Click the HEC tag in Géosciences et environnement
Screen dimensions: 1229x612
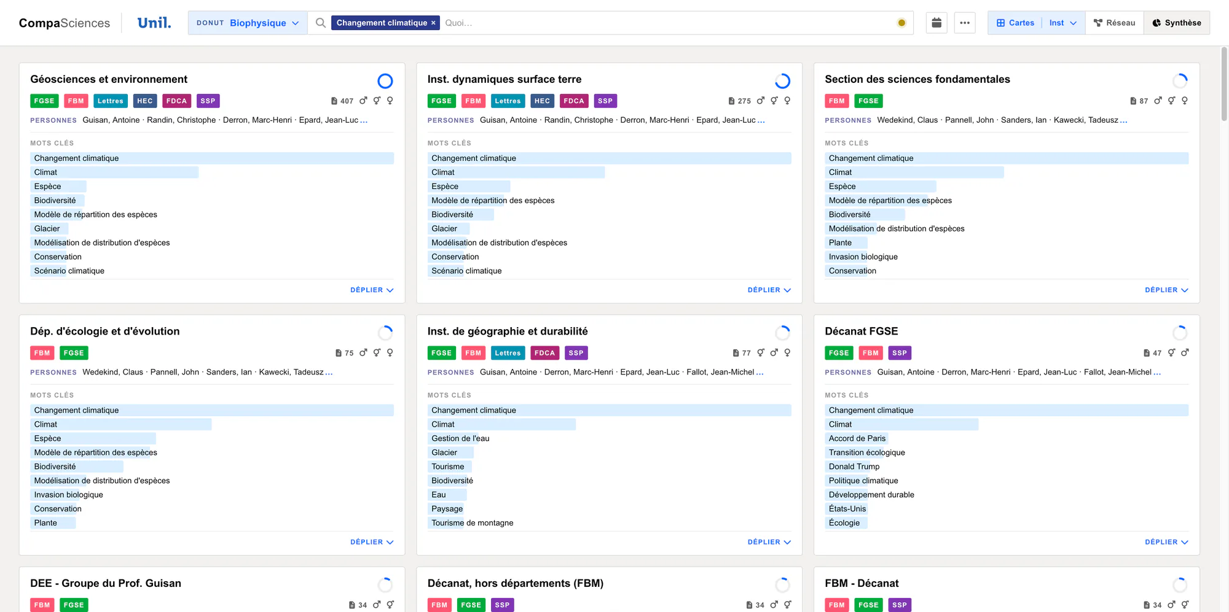click(145, 101)
